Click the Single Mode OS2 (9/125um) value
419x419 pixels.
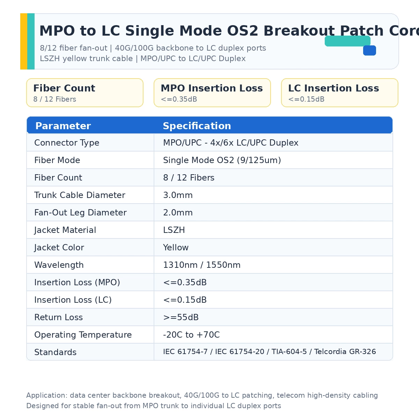[222, 160]
